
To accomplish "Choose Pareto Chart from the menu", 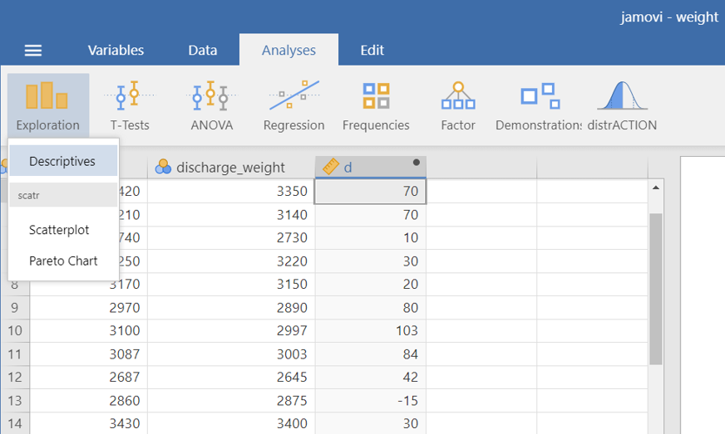I will point(63,261).
